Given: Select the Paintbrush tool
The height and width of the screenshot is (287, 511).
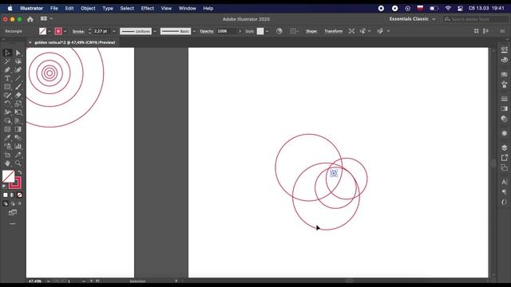Looking at the screenshot, I should (18, 87).
